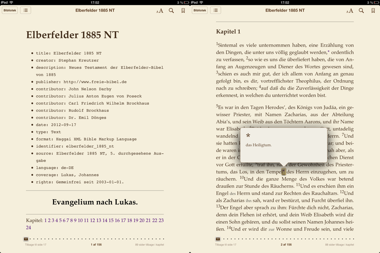
Task: Tap 'Tilbage til side 17' on left page
Action: click(36, 245)
